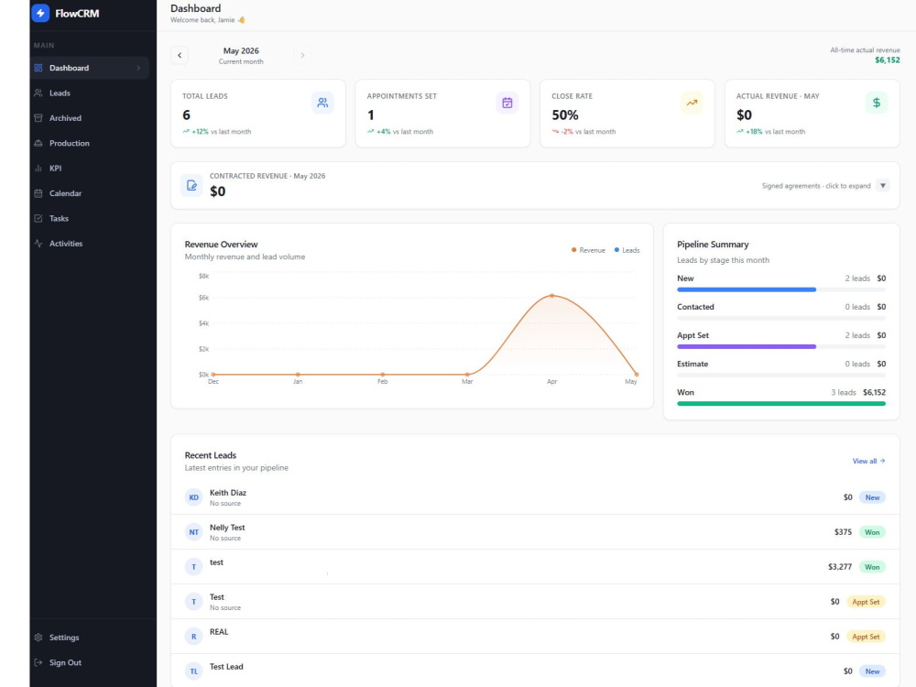
Task: Select the Test Lead name
Action: [x=226, y=667]
